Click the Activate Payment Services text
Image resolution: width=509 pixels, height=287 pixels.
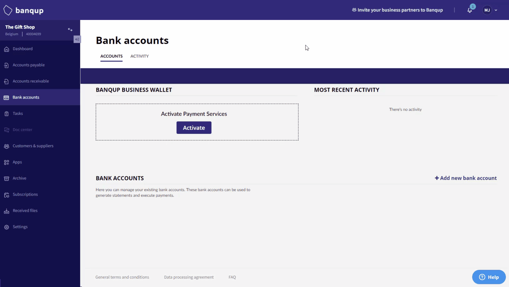[194, 114]
